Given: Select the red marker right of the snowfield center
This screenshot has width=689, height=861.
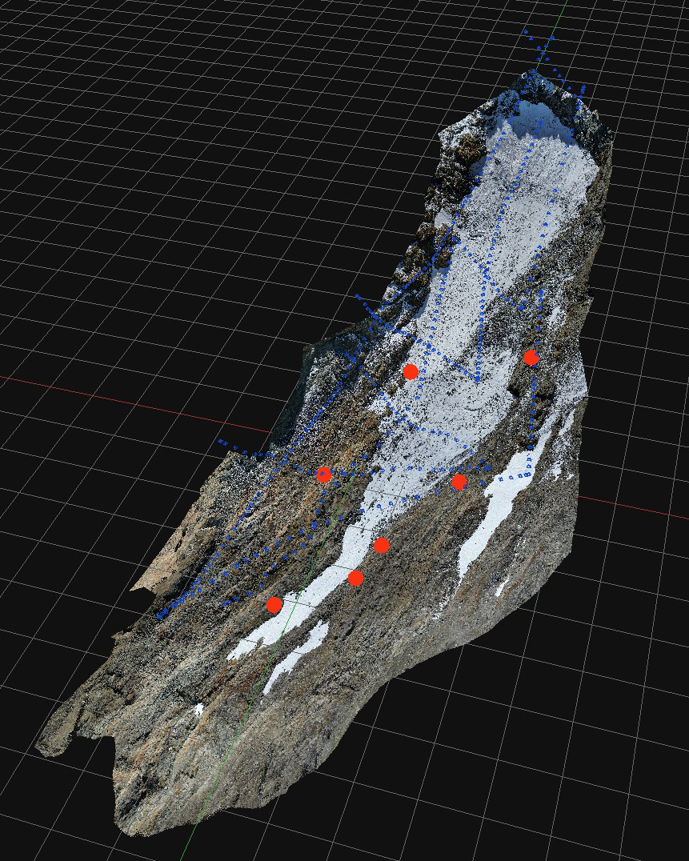Looking at the screenshot, I should coord(459,482).
